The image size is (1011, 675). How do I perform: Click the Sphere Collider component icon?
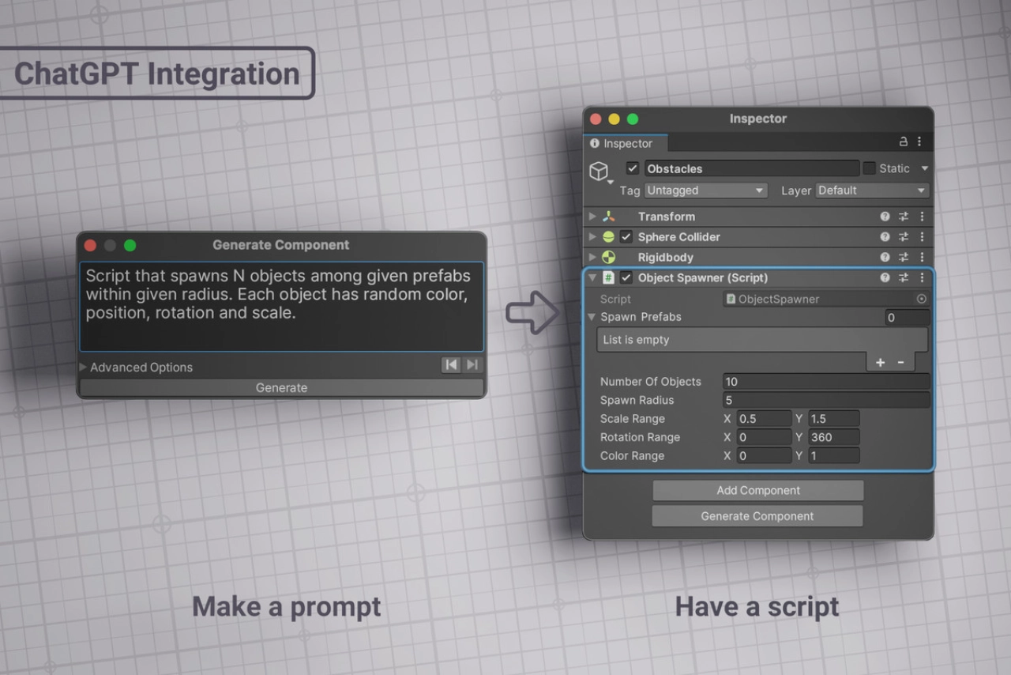tap(608, 237)
